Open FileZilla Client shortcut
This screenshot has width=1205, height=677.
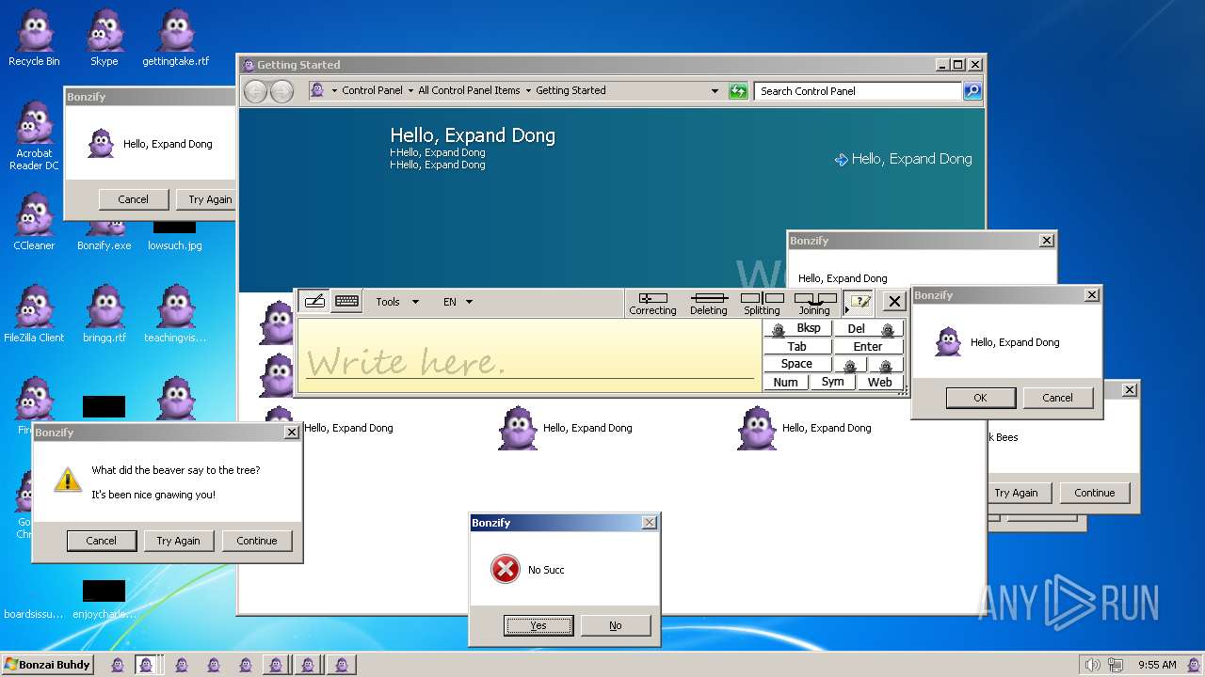tap(34, 314)
